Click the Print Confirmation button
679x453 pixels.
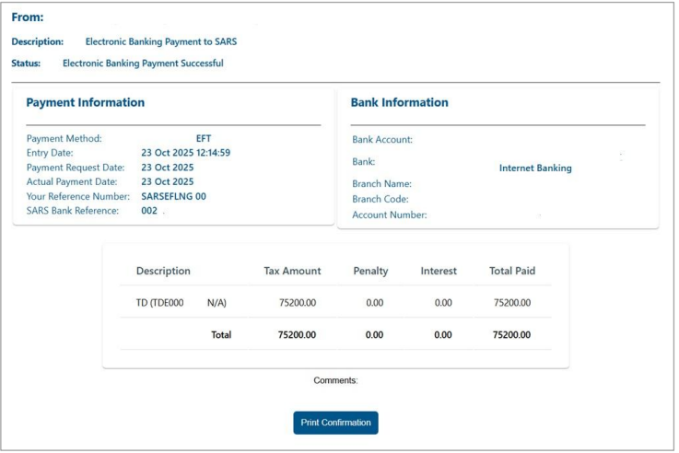point(335,423)
